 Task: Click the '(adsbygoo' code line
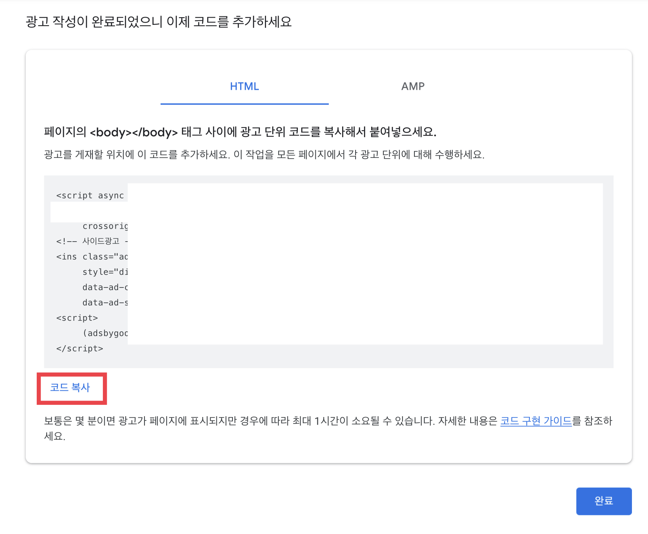coord(105,333)
